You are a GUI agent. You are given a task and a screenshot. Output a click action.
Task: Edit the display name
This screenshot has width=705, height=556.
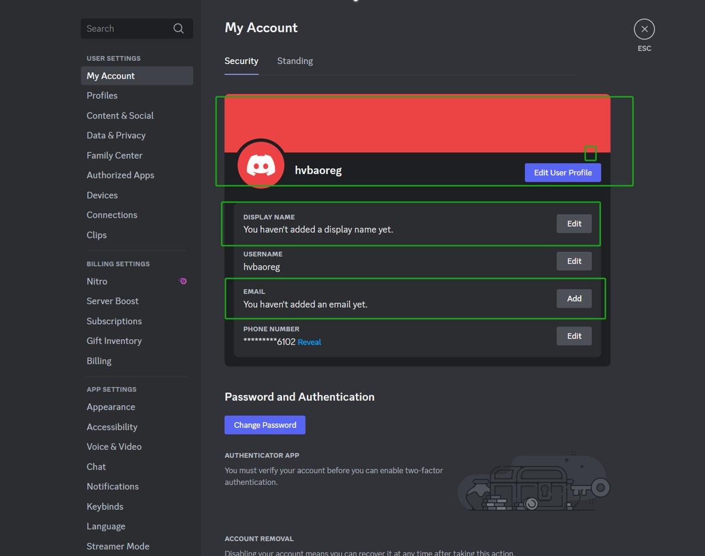point(573,223)
